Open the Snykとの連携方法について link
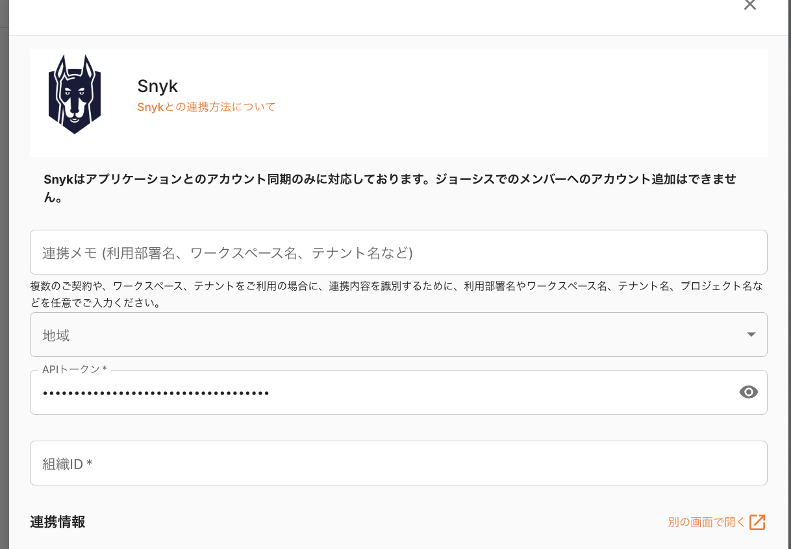Screen dimensions: 791x549 [206, 107]
